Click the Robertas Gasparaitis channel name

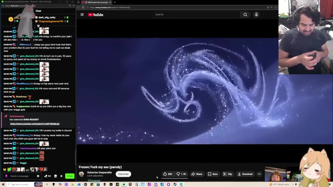pos(99,172)
